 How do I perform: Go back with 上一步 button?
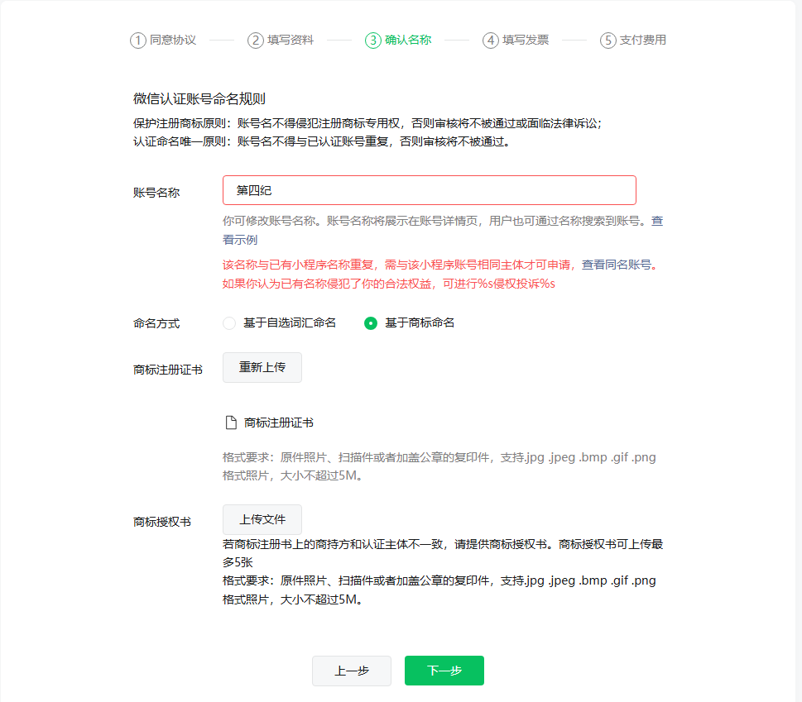[352, 671]
